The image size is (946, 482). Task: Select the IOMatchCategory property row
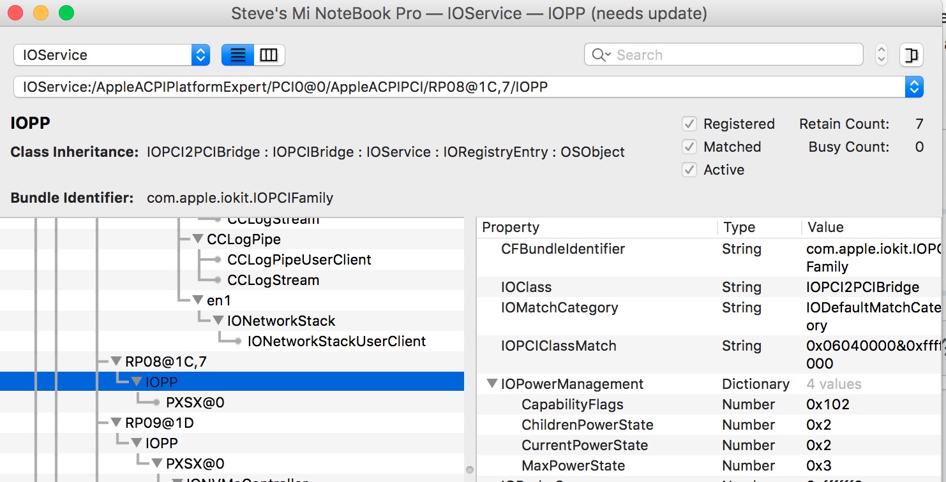click(709, 316)
